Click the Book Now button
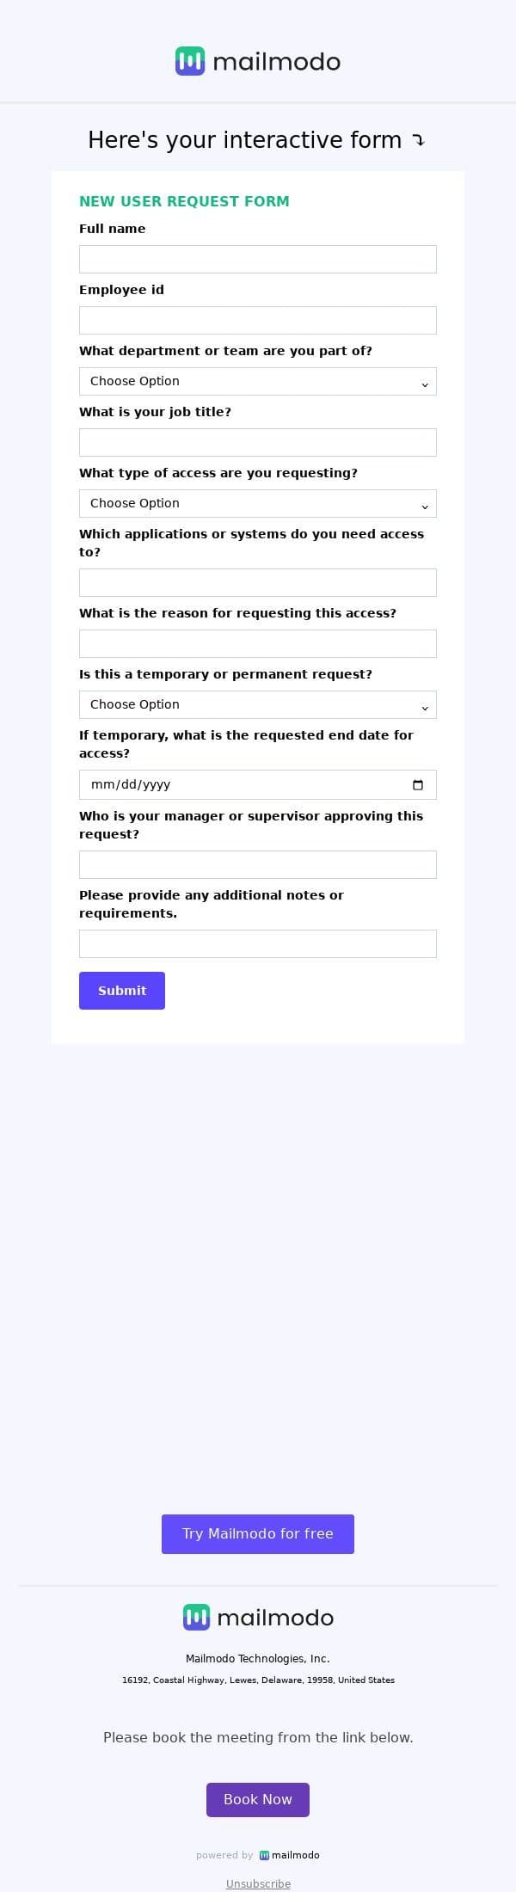The height and width of the screenshot is (1892, 516). (258, 1799)
